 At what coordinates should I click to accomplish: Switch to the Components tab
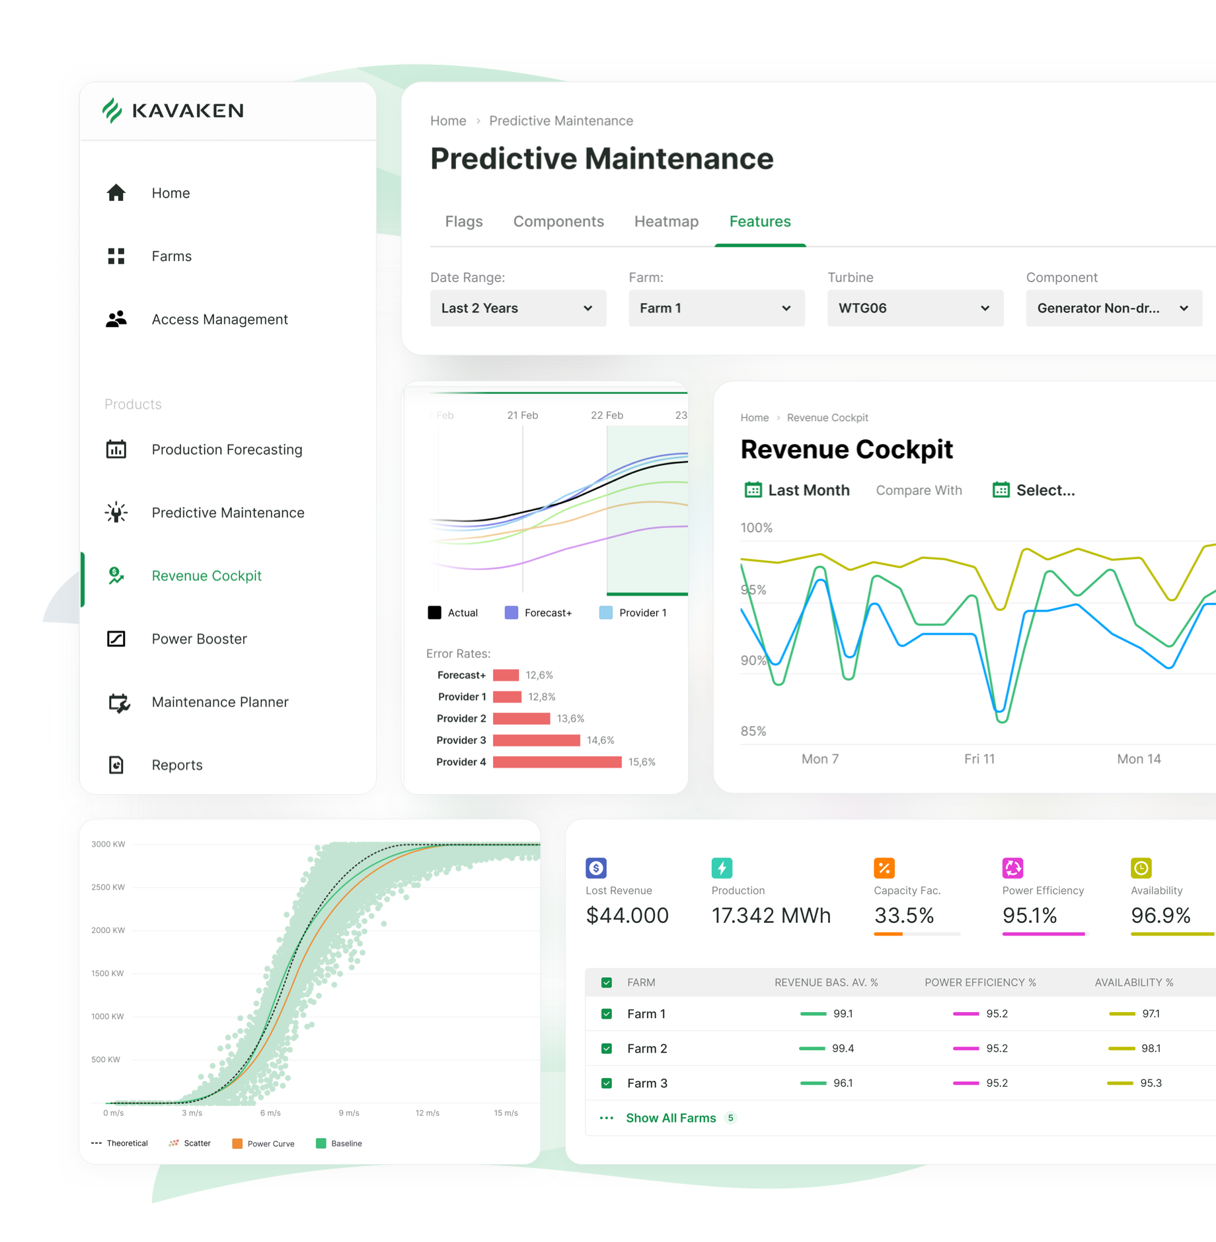558,222
